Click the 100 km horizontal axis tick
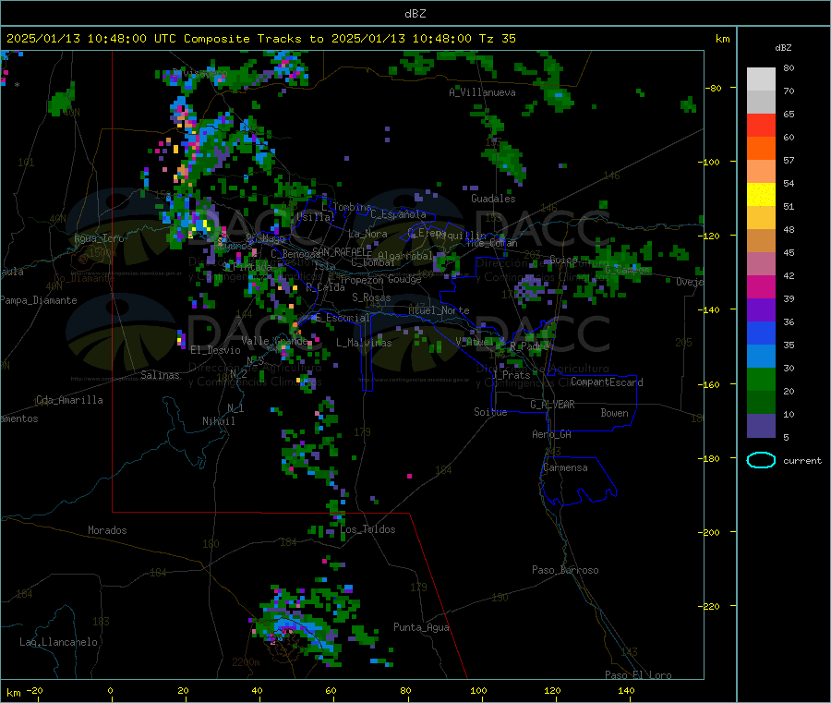 [478, 690]
